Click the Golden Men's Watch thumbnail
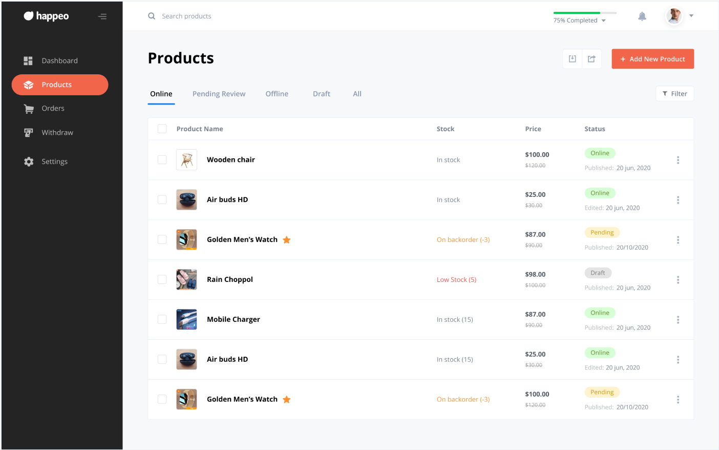Viewport: 719px width, 450px height. click(186, 239)
